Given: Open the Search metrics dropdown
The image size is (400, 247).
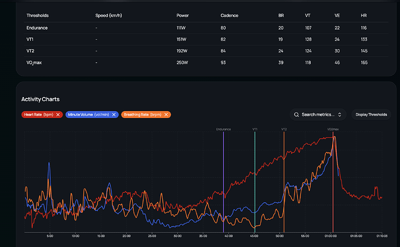Looking at the screenshot, I should pos(318,115).
